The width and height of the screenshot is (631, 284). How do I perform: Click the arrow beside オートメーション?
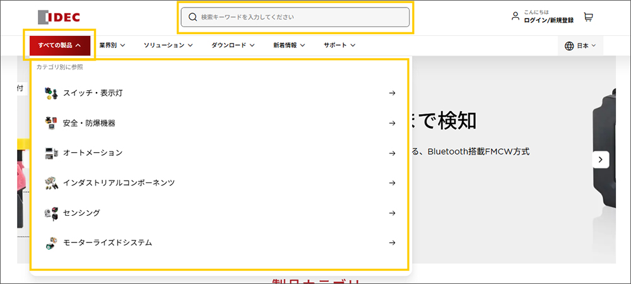pyautogui.click(x=392, y=153)
